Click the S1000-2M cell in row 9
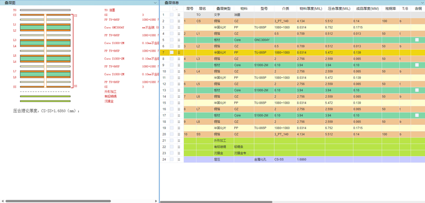 264,65
